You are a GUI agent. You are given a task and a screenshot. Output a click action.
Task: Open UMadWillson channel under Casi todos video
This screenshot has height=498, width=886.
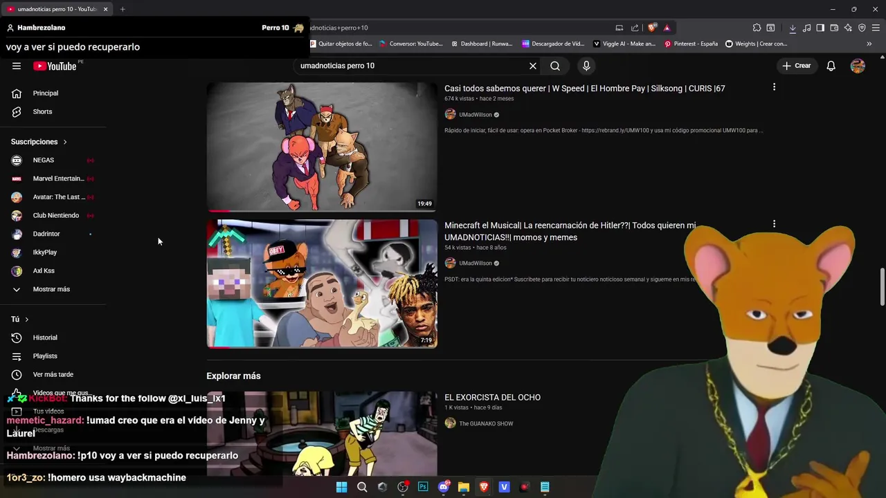click(476, 115)
